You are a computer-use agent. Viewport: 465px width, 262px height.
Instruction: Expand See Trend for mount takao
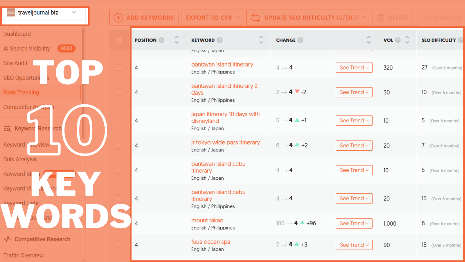354,223
